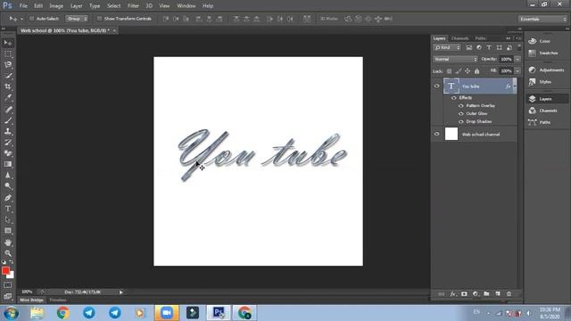Select the History Brush tool
This screenshot has width=571, height=321.
tap(8, 142)
